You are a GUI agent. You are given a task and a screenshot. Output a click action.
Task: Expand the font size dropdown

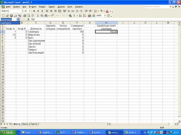coord(30,11)
